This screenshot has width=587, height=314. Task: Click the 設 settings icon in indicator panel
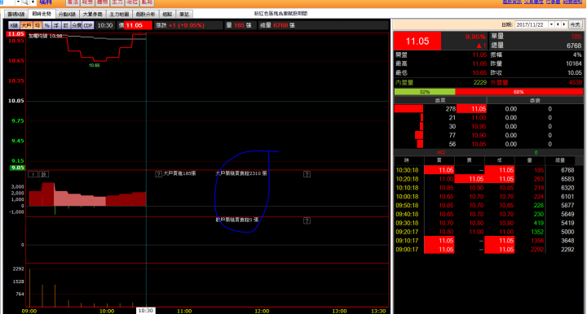tap(43, 174)
